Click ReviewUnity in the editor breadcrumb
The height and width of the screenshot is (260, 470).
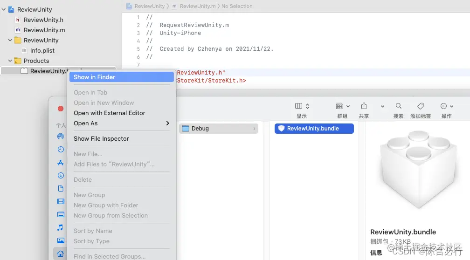click(150, 6)
